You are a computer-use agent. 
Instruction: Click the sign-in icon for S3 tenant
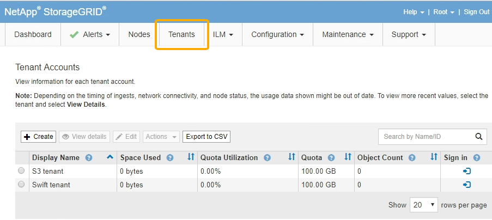pos(466,171)
